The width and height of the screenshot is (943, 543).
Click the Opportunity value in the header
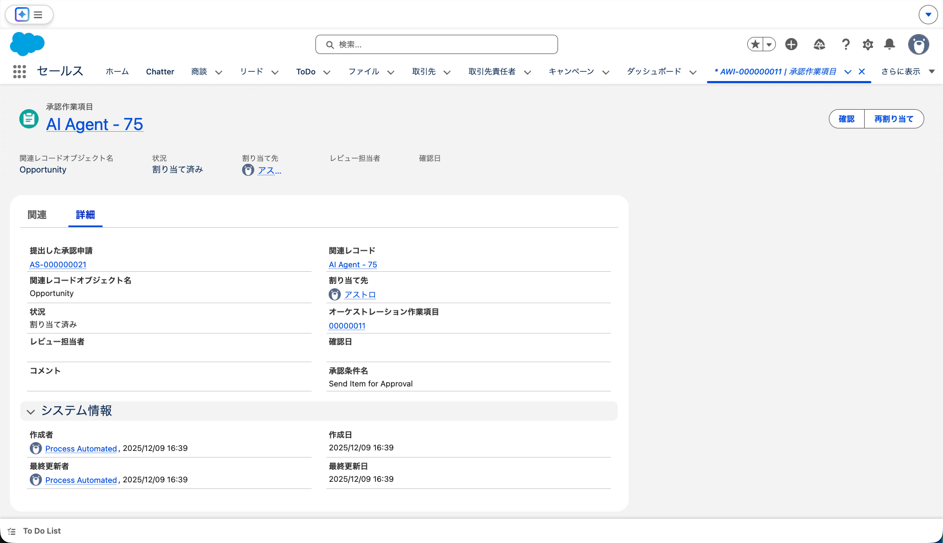[x=43, y=170]
